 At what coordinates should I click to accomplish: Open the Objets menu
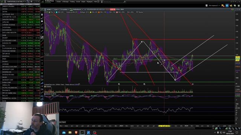(x=83, y=1)
